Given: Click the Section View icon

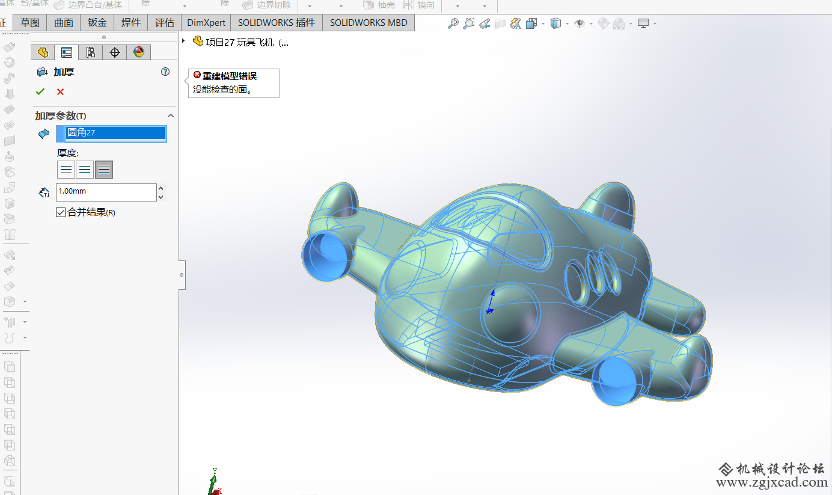Looking at the screenshot, I should 500,23.
